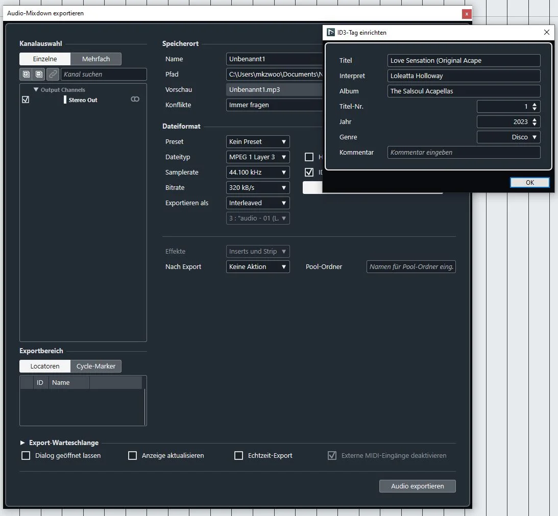Screen dimensions: 558x516
Task: Collapse the Output Channels tree
Action: (x=36, y=90)
